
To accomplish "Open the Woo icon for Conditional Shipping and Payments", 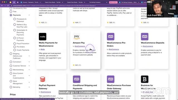I will tap(77, 79).
